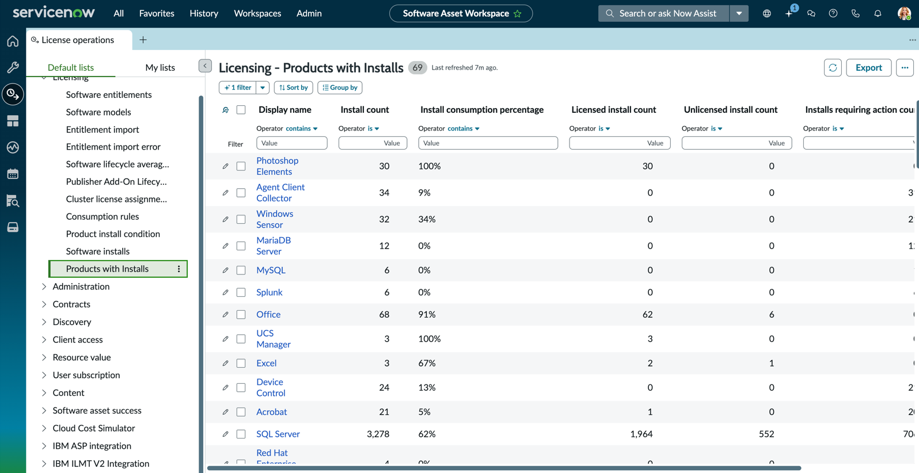Open the SQL Server product link
The width and height of the screenshot is (919, 473).
(x=278, y=434)
